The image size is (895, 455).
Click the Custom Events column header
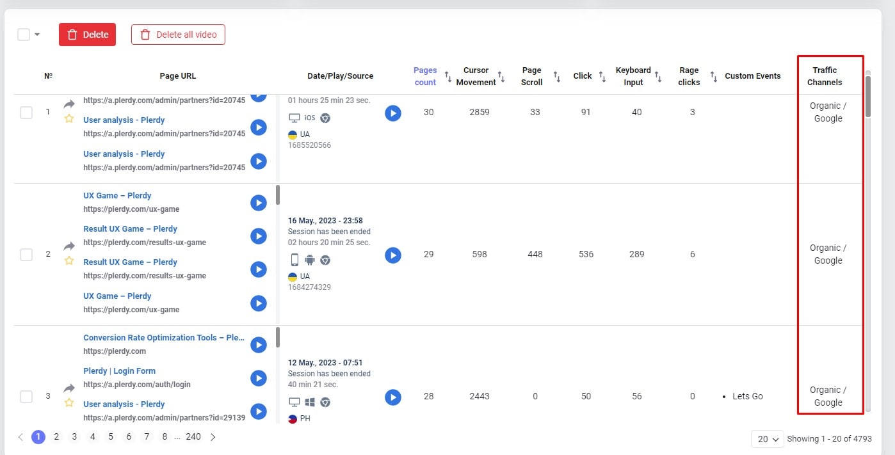753,76
